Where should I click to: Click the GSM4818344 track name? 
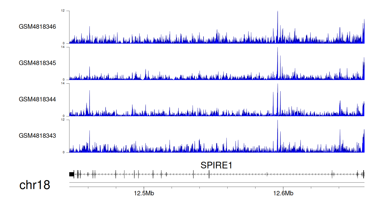pos(37,99)
